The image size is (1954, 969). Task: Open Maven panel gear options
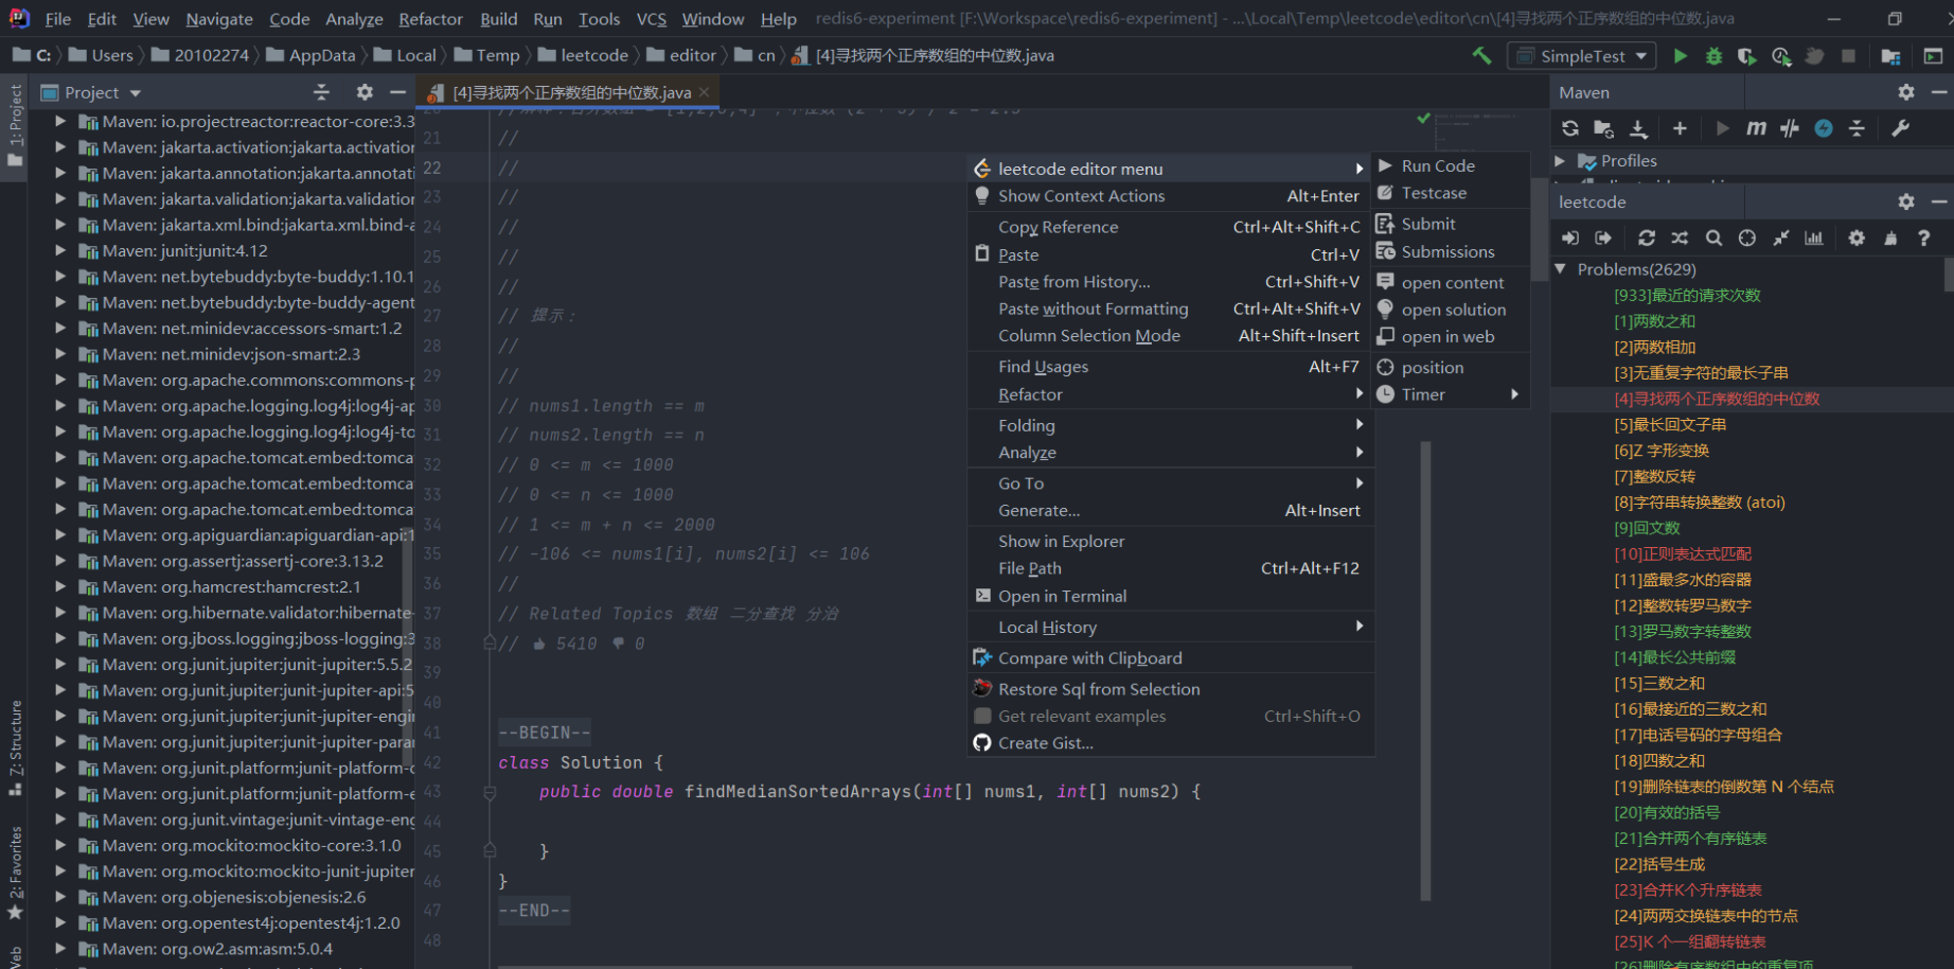click(x=1906, y=92)
